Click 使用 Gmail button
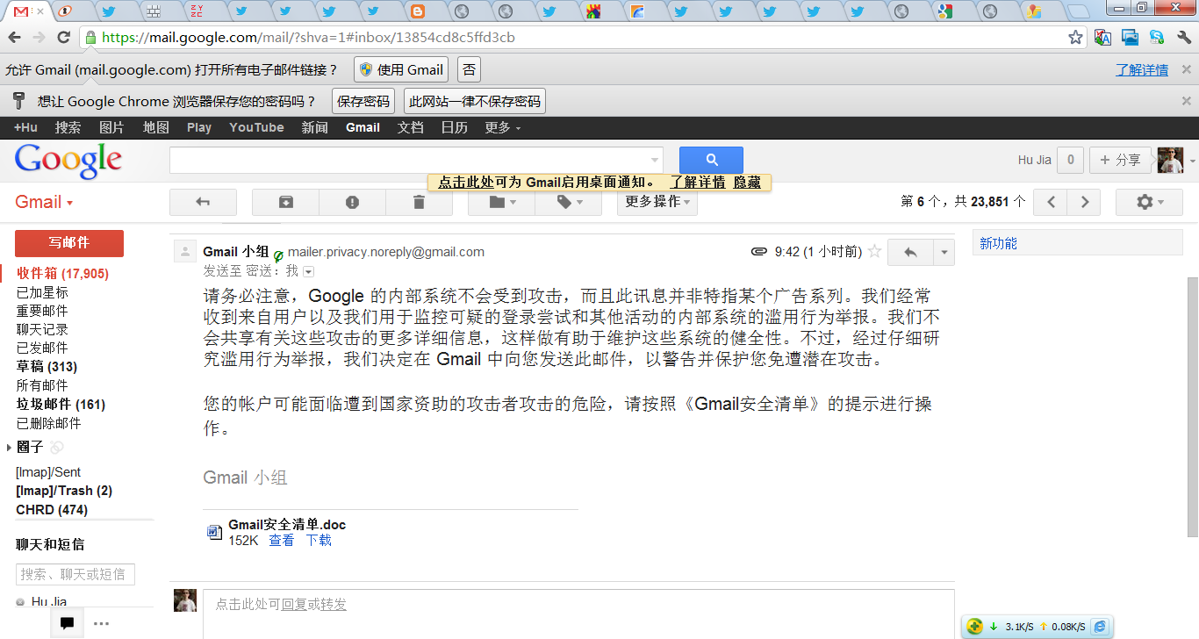This screenshot has width=1199, height=639. [x=401, y=69]
